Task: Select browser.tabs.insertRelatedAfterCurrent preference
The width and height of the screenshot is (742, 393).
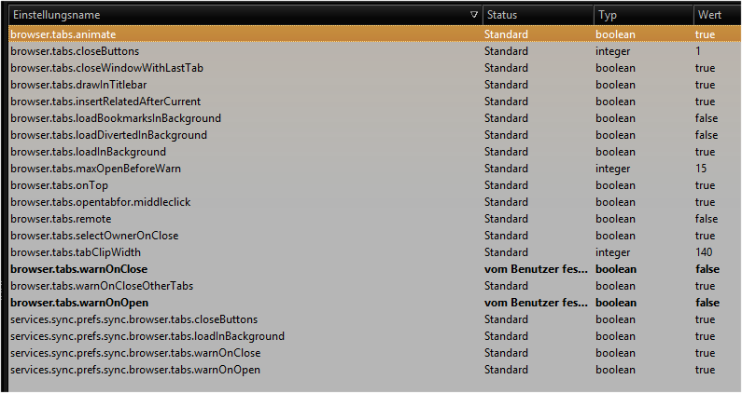Action: click(x=105, y=102)
